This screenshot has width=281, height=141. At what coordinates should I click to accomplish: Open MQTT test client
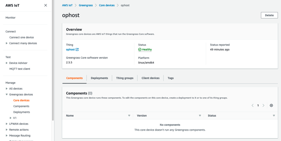20,69
